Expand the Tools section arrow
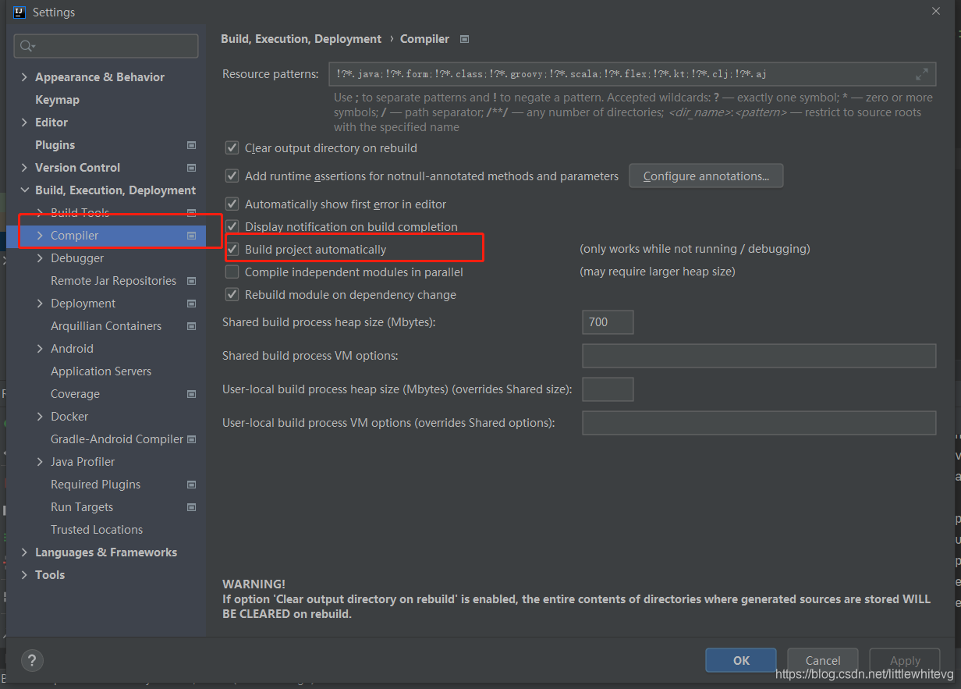 [24, 575]
